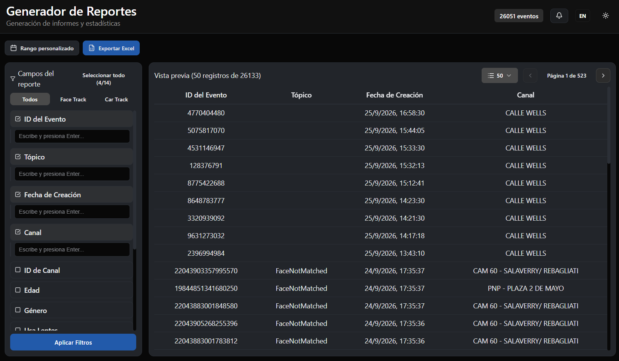The image size is (619, 361).
Task: Open the 50 rows-per-page dropdown
Action: 500,76
